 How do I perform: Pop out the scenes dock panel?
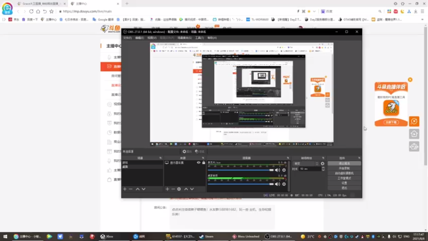click(x=160, y=158)
